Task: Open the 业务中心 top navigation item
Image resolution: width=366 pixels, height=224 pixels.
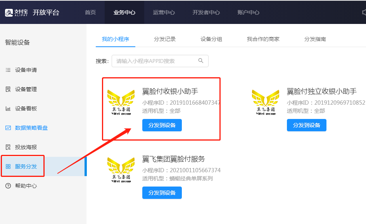Action: (124, 12)
